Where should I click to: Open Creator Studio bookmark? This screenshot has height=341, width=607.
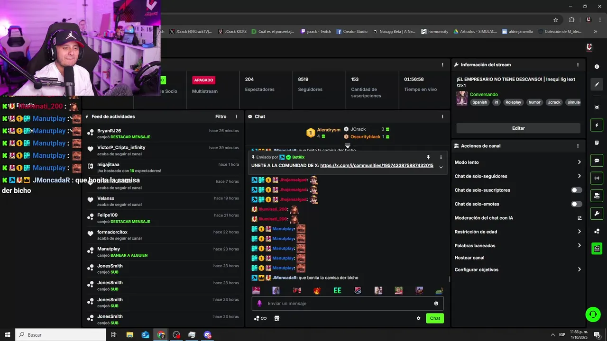(x=352, y=32)
